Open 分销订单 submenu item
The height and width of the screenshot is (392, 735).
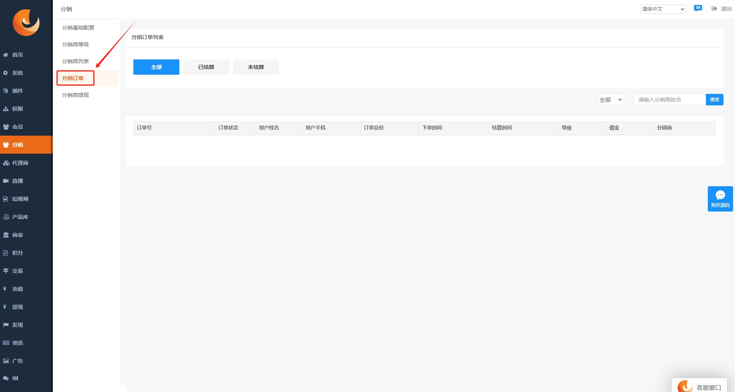pos(73,78)
